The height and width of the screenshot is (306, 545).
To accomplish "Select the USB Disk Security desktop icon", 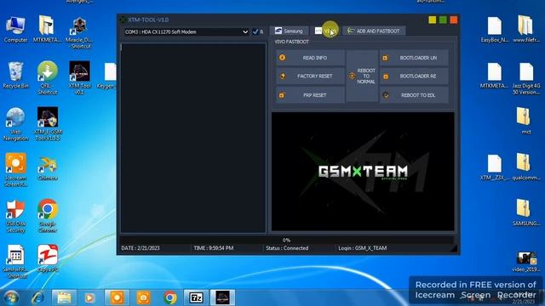I will tap(15, 216).
